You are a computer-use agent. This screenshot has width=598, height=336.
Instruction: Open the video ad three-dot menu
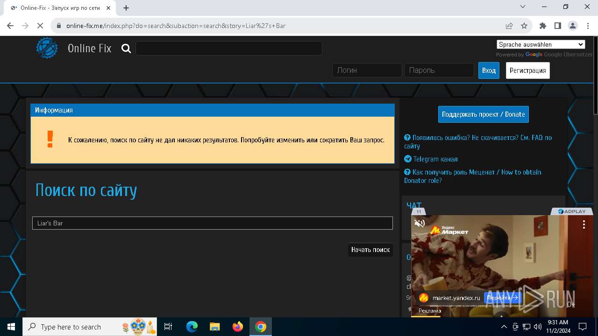(x=584, y=224)
